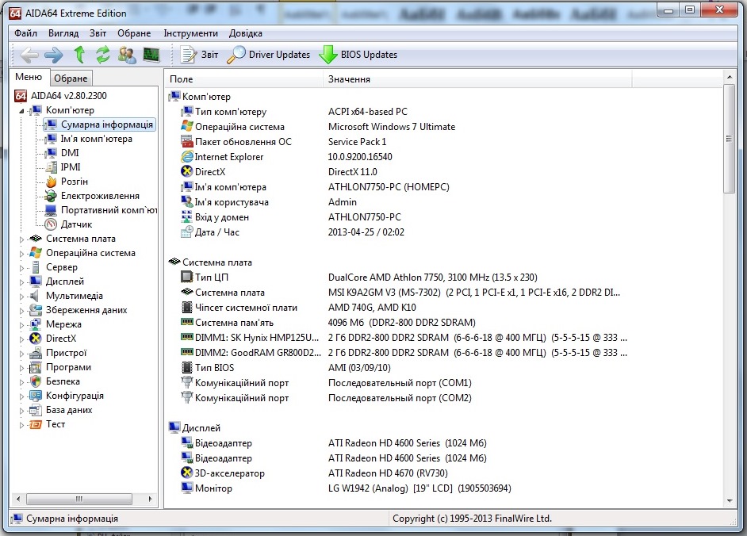Open the Файл menu
747x536 pixels.
[25, 33]
